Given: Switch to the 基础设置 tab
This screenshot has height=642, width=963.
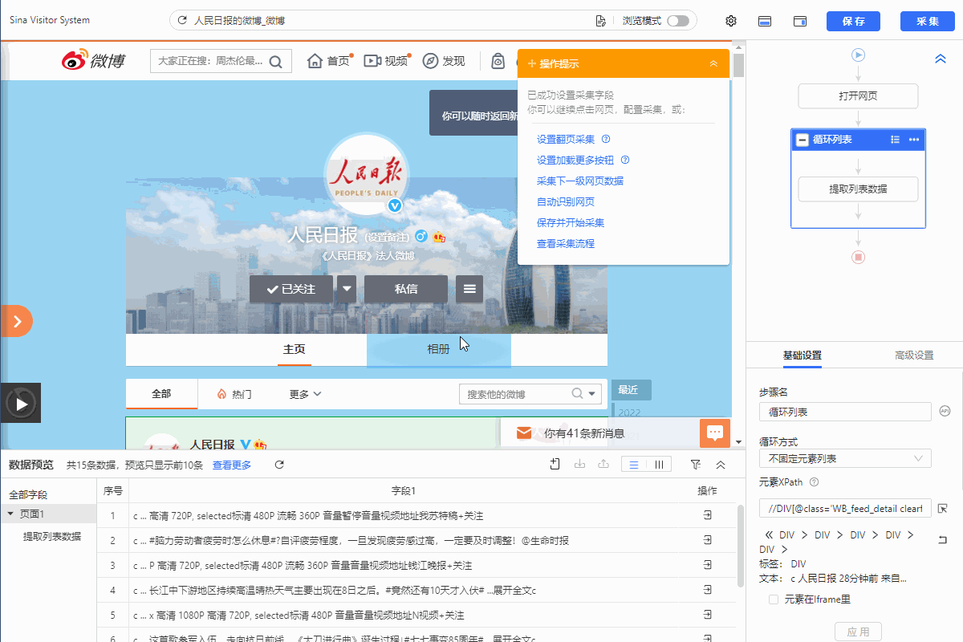Looking at the screenshot, I should pyautogui.click(x=802, y=356).
